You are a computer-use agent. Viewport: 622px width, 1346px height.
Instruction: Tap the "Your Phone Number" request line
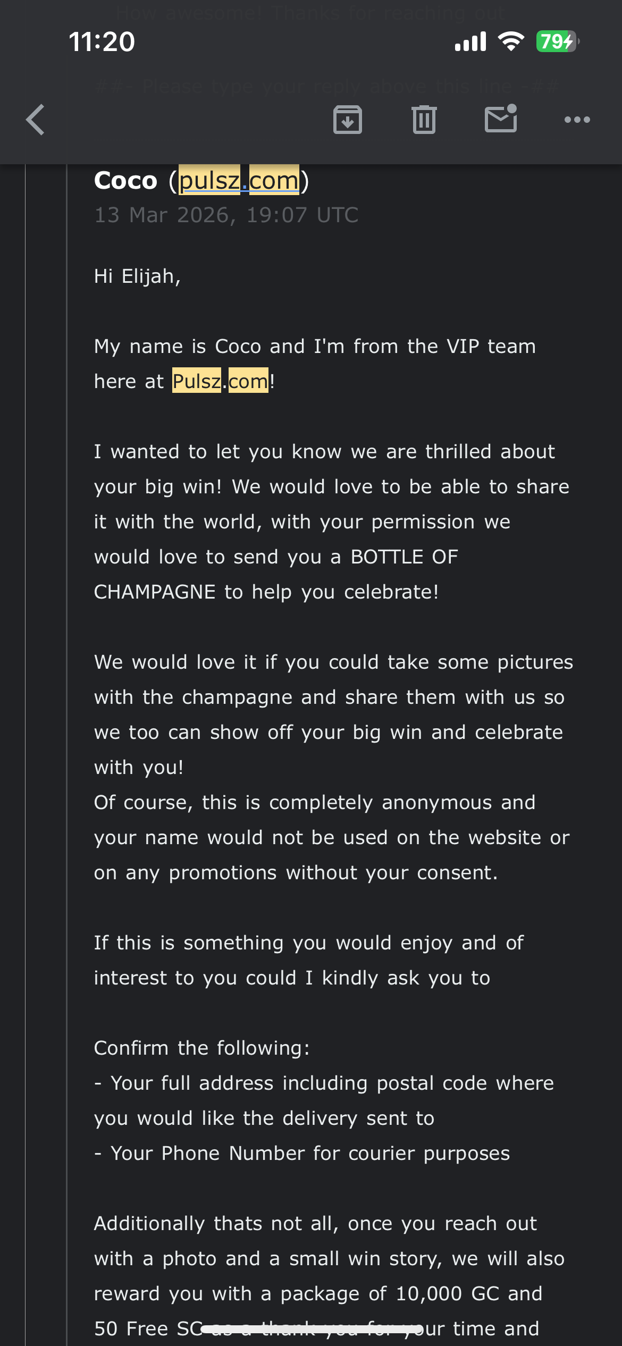pyautogui.click(x=309, y=1153)
